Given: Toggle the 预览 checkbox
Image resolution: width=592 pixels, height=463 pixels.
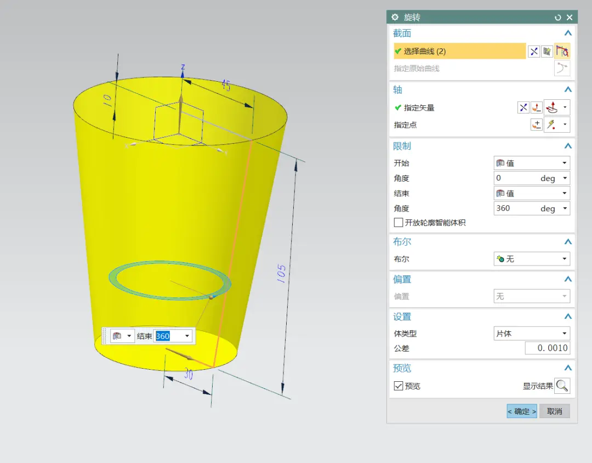Looking at the screenshot, I should (399, 386).
